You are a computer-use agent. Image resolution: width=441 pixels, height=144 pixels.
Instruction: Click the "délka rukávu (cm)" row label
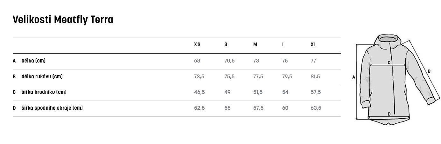pos(42,76)
